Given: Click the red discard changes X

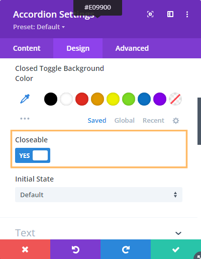Looking at the screenshot, I should tap(25, 249).
